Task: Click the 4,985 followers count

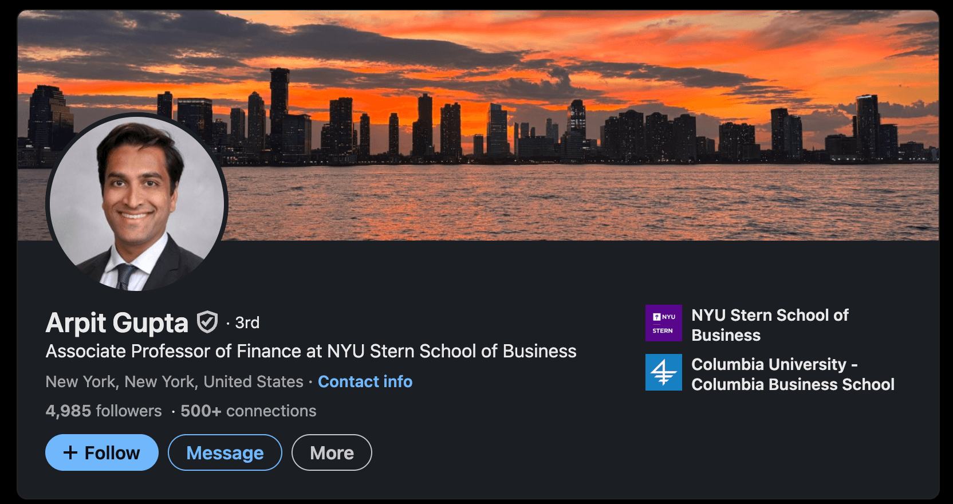Action: 104,411
